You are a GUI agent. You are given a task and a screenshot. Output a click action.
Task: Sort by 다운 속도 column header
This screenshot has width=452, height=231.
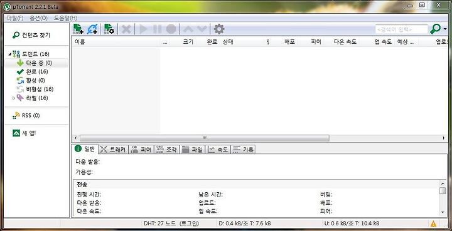point(342,42)
